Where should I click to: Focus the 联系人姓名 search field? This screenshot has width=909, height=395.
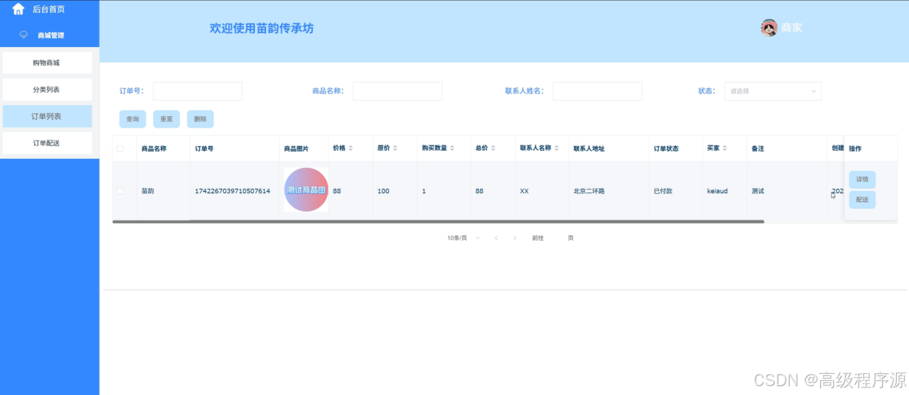tap(597, 91)
